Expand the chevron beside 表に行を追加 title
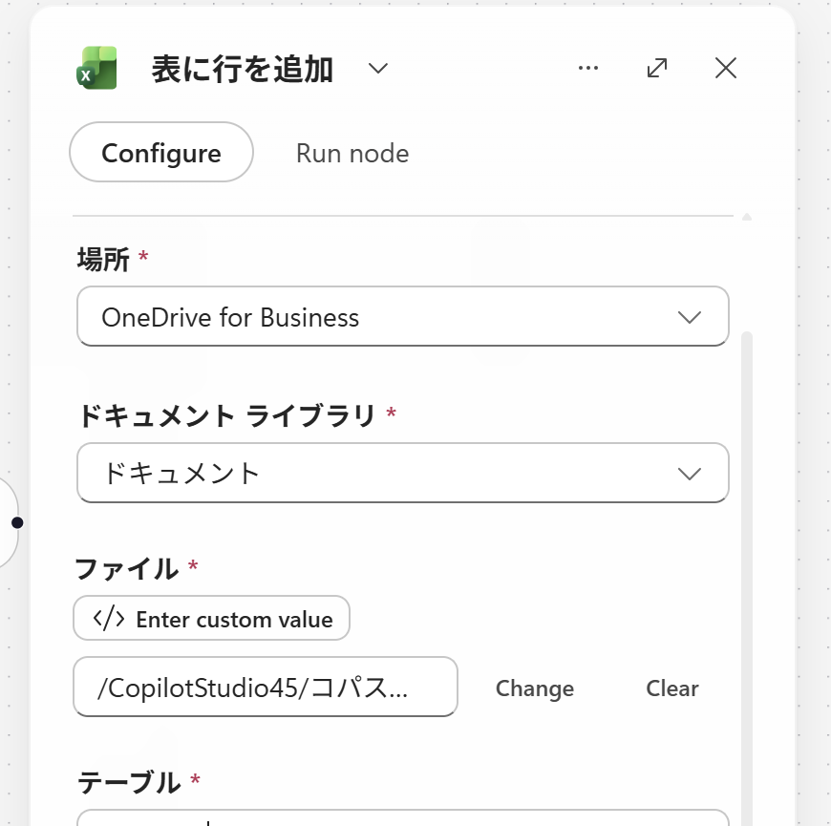The height and width of the screenshot is (826, 831). tap(378, 69)
